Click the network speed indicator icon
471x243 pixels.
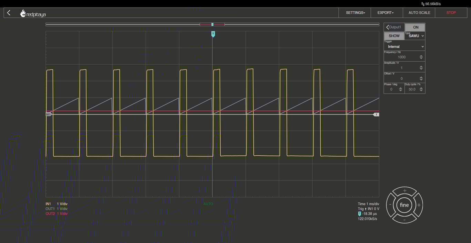pos(423,4)
